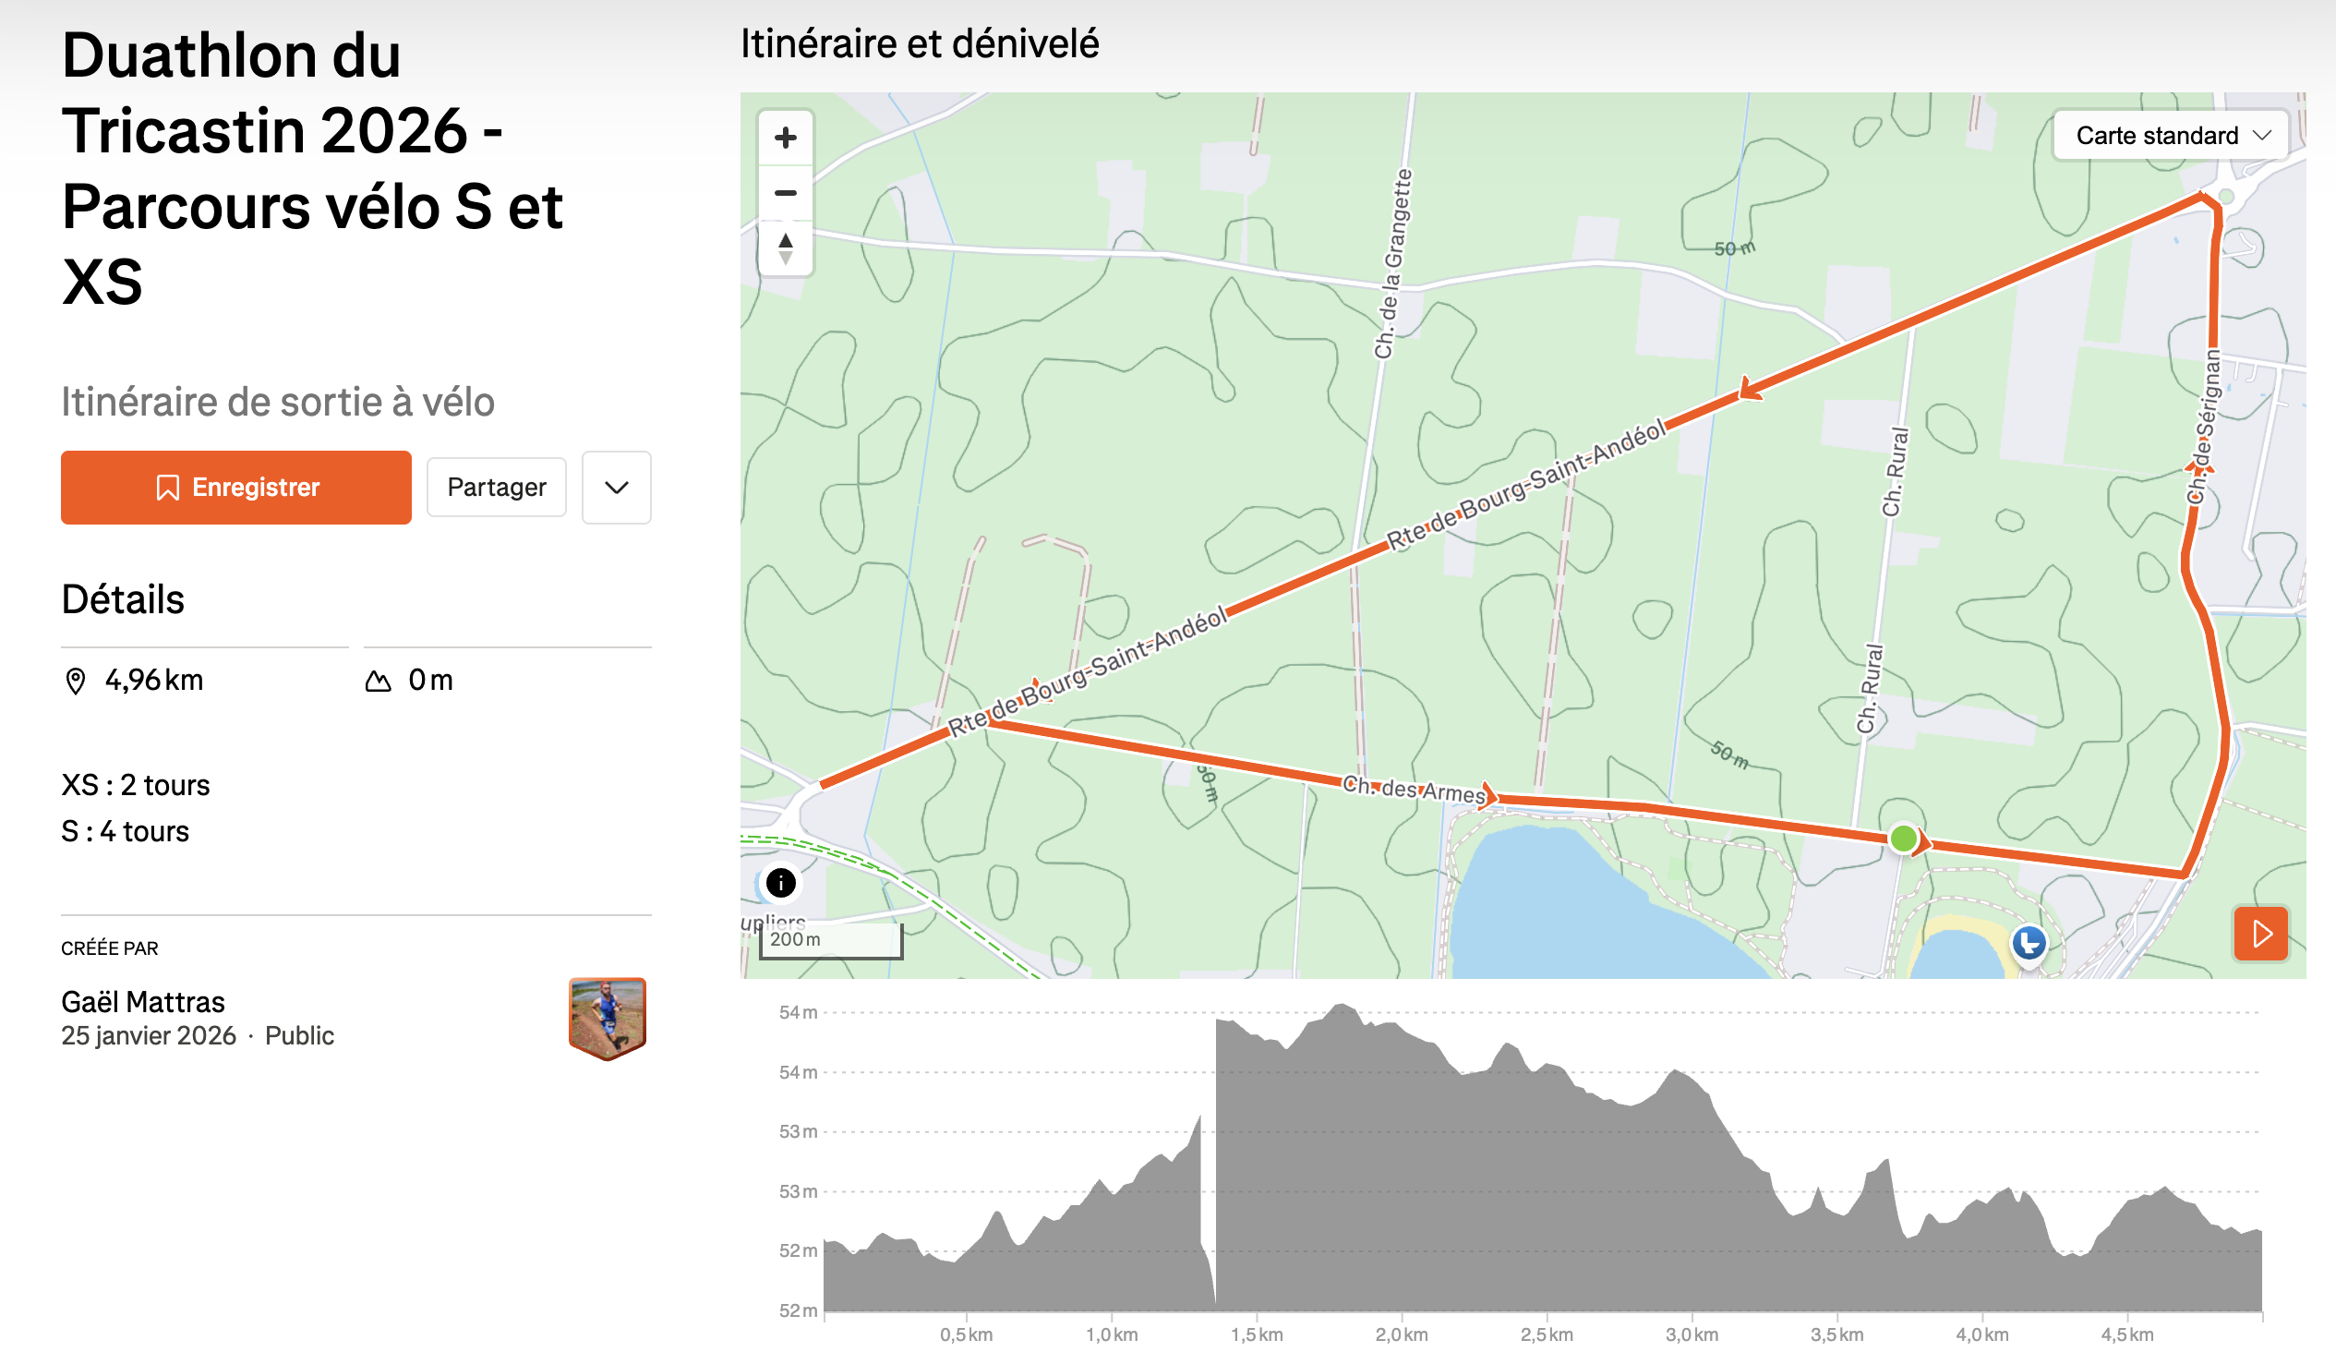The image size is (2336, 1352).
Task: Click the 200 m map scale bar
Action: coord(830,940)
